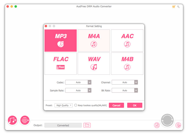Click the Cancel button
188x136 pixels.
[116, 105]
